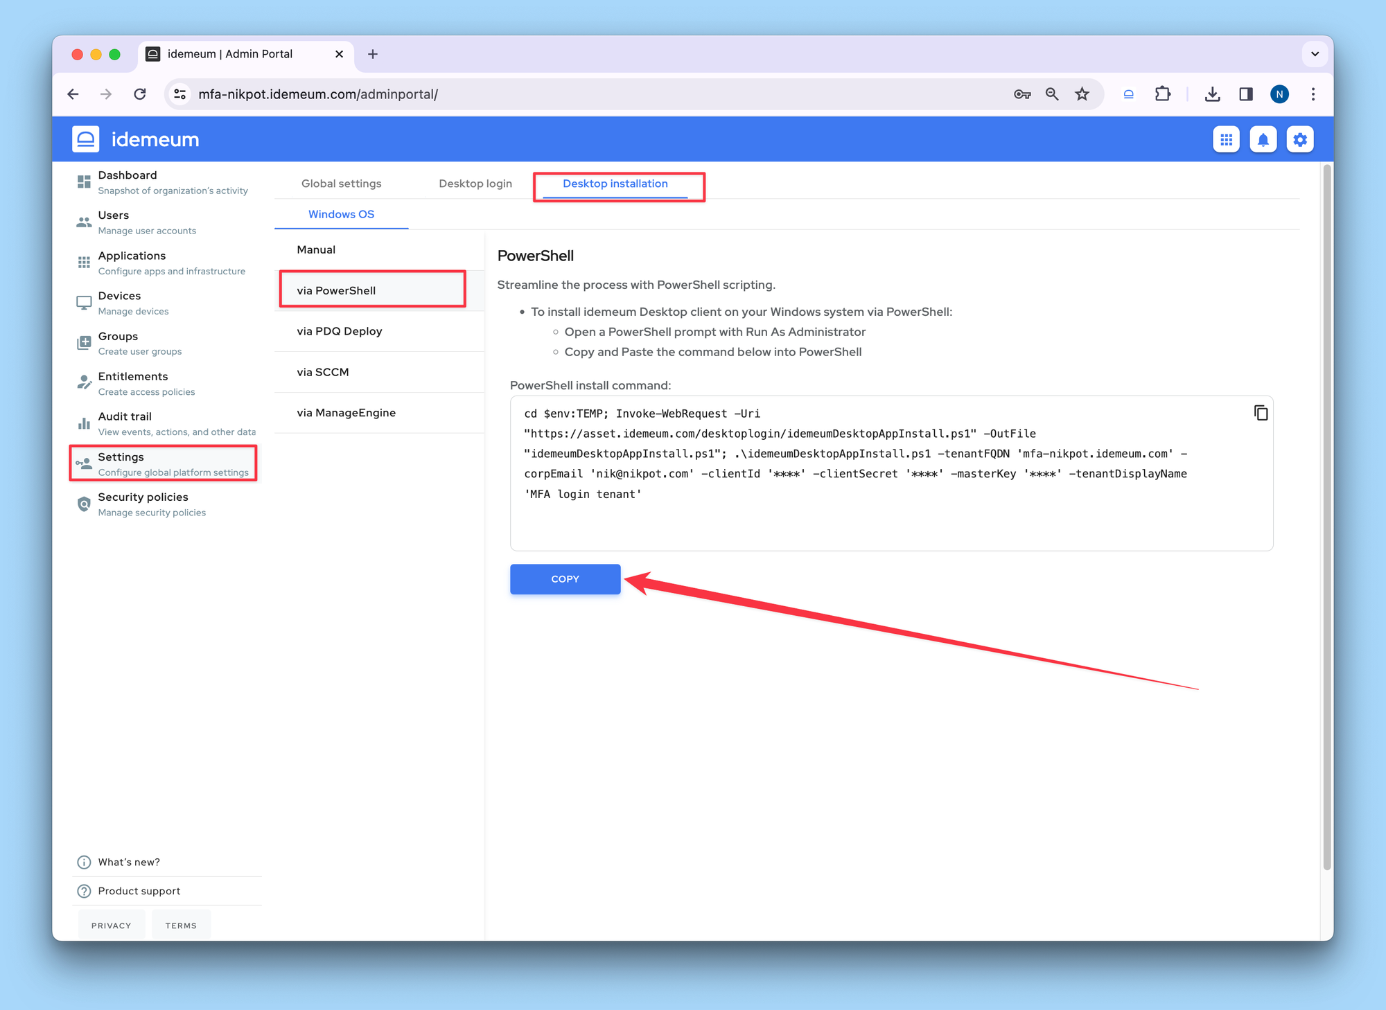Open the gear settings icon in header
Viewport: 1386px width, 1010px height.
point(1300,139)
